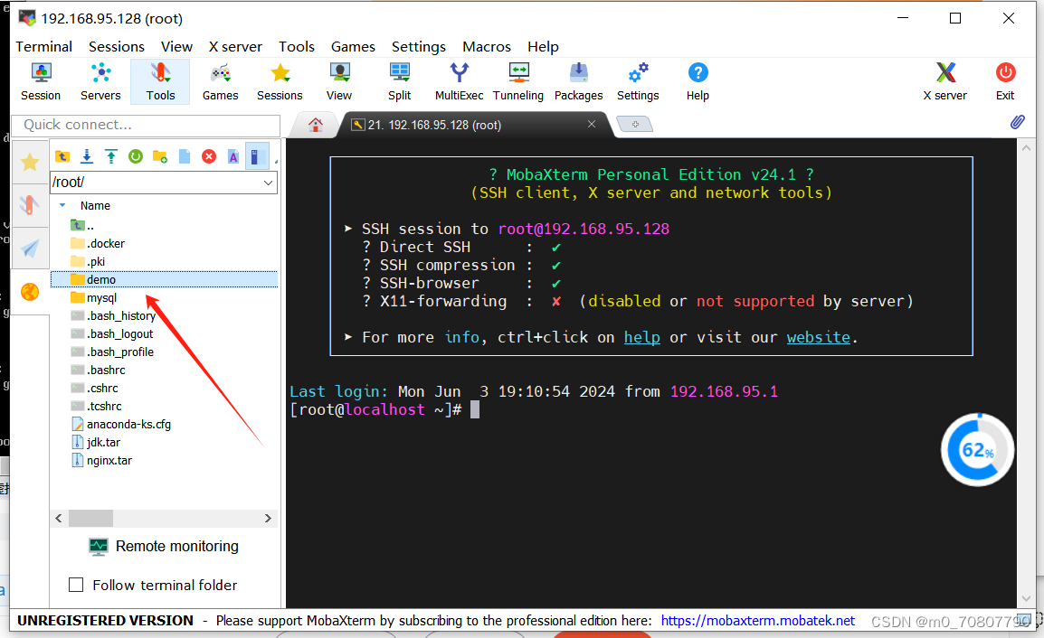Collapse the Name column sort arrow
Screen dimensions: 1044x638
point(62,205)
